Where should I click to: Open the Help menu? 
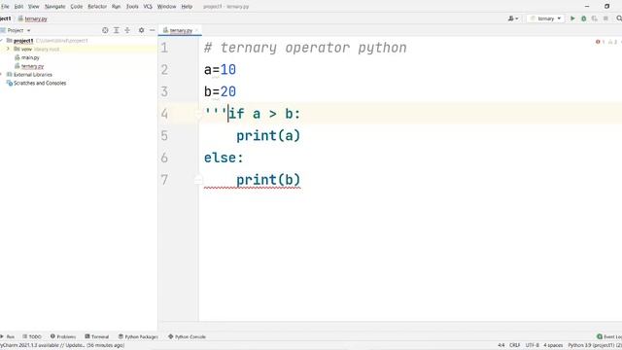point(187,7)
